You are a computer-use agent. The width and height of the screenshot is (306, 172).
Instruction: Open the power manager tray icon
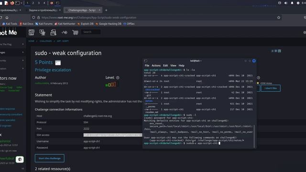[298, 3]
